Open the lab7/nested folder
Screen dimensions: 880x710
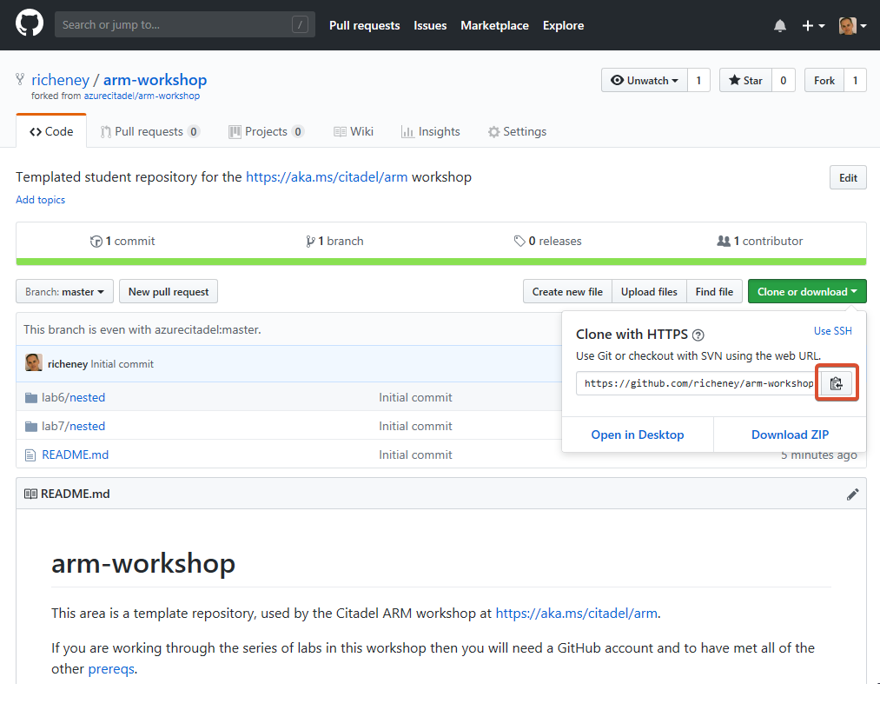(x=74, y=426)
